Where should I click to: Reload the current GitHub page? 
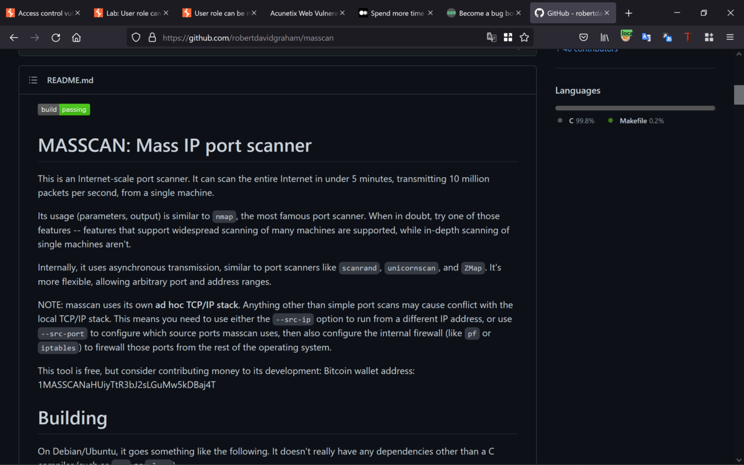(x=56, y=37)
